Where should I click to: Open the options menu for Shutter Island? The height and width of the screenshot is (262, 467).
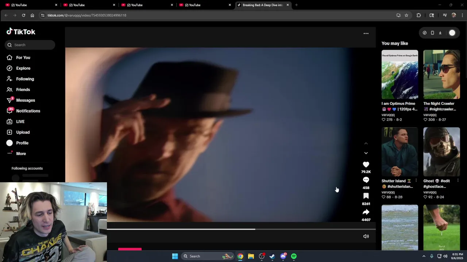pyautogui.click(x=416, y=181)
